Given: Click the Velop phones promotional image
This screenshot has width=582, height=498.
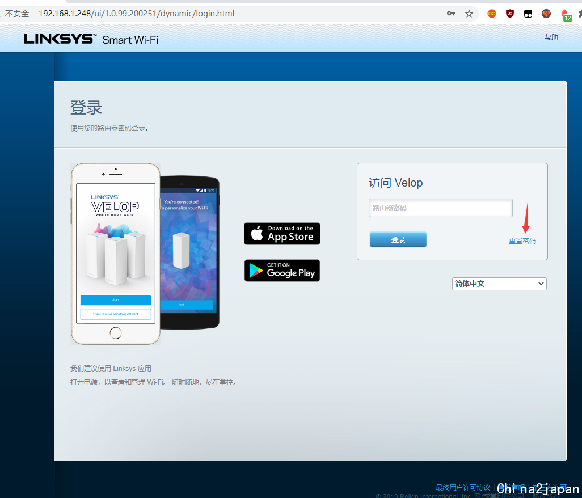Looking at the screenshot, I should (x=145, y=254).
